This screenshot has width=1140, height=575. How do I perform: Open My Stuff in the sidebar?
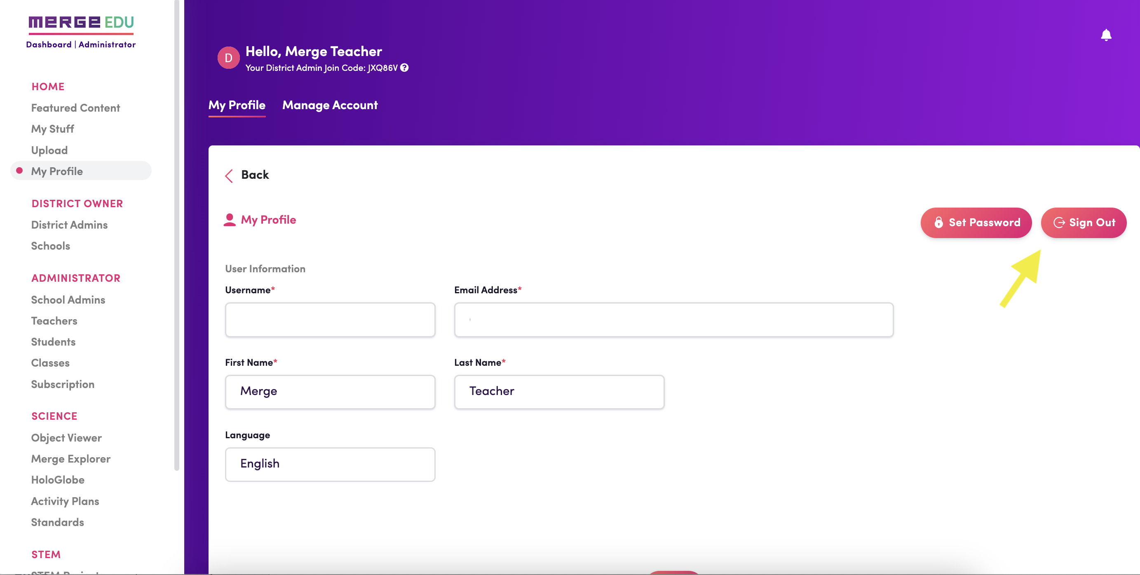click(53, 129)
